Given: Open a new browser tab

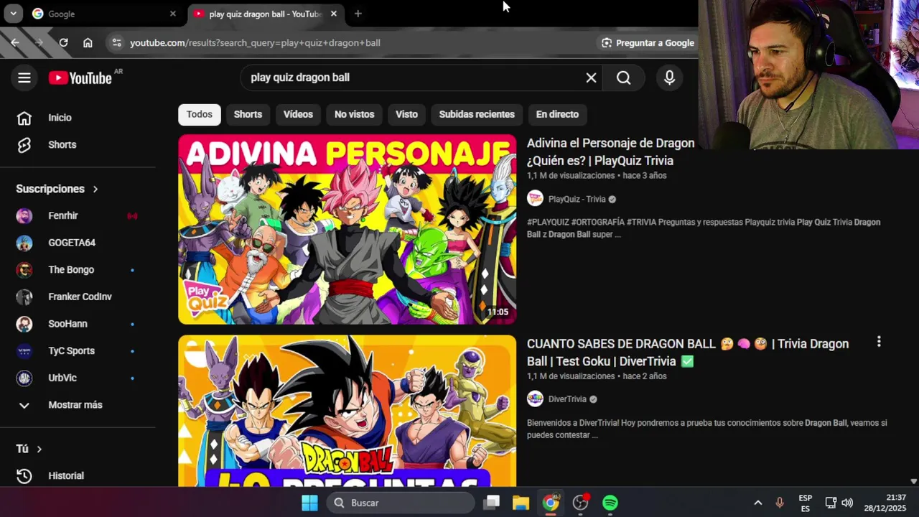Looking at the screenshot, I should tap(358, 14).
